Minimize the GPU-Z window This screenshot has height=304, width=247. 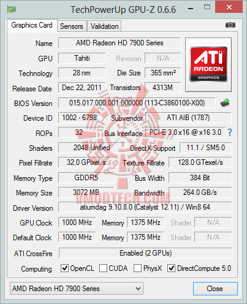[x=191, y=9]
